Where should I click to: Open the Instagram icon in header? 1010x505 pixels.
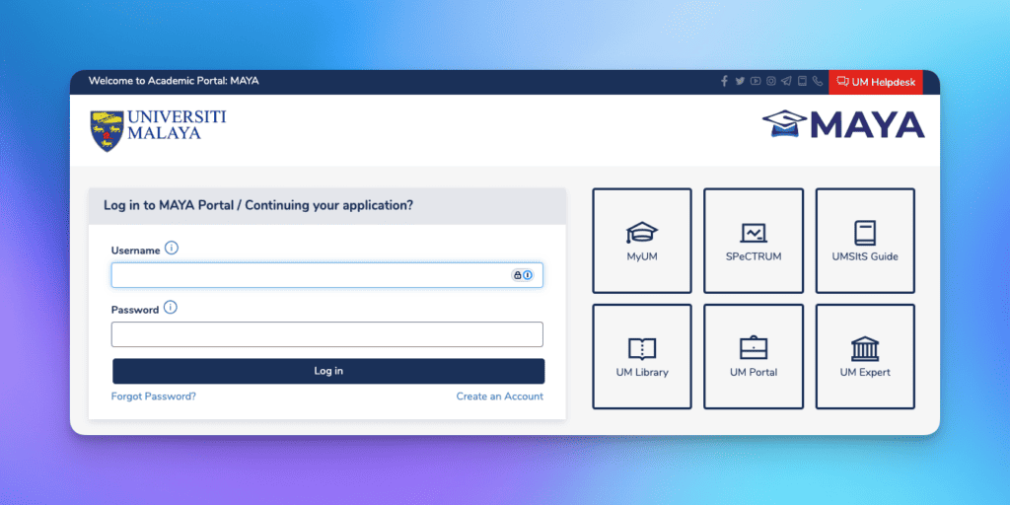coord(771,81)
